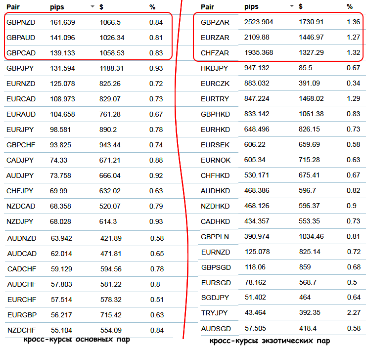The width and height of the screenshot is (366, 346).
Task: Click the $ column header in right table
Action: pyautogui.click(x=301, y=6)
